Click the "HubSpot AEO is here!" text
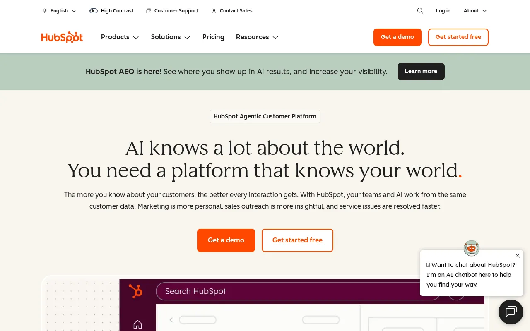530x331 pixels. tap(123, 72)
